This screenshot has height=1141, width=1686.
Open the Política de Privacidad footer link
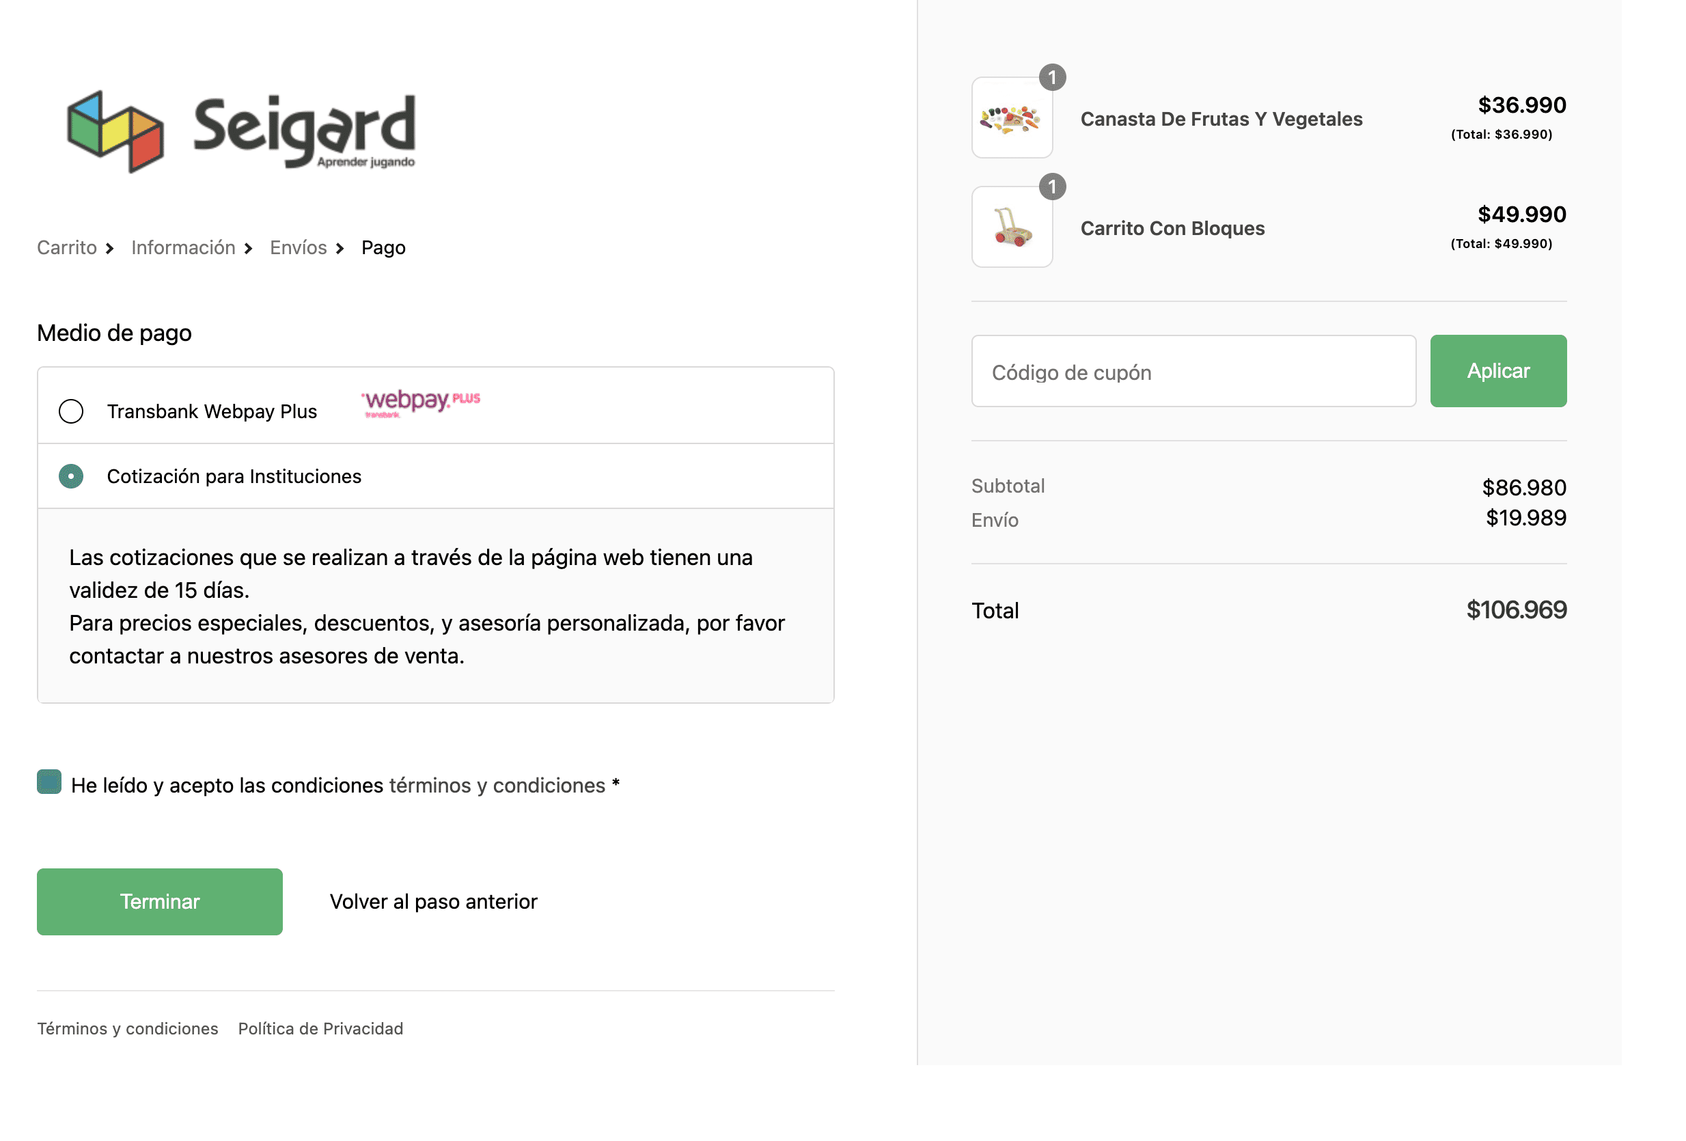pyautogui.click(x=320, y=1028)
